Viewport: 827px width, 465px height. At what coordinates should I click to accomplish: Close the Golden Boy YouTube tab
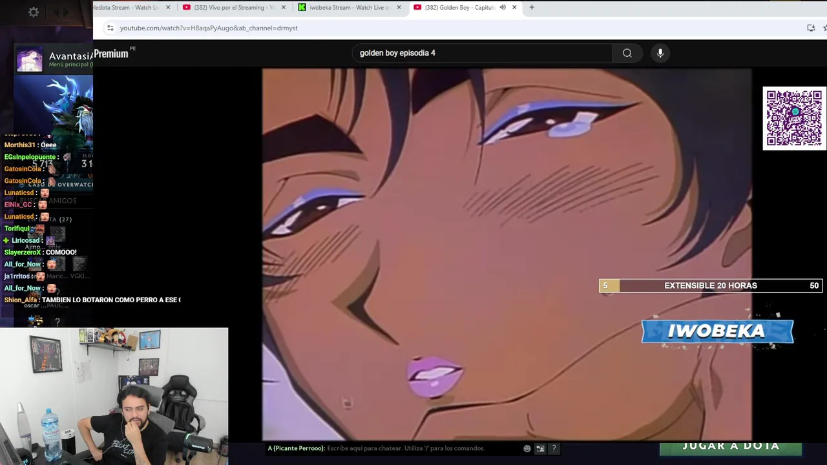click(x=514, y=7)
